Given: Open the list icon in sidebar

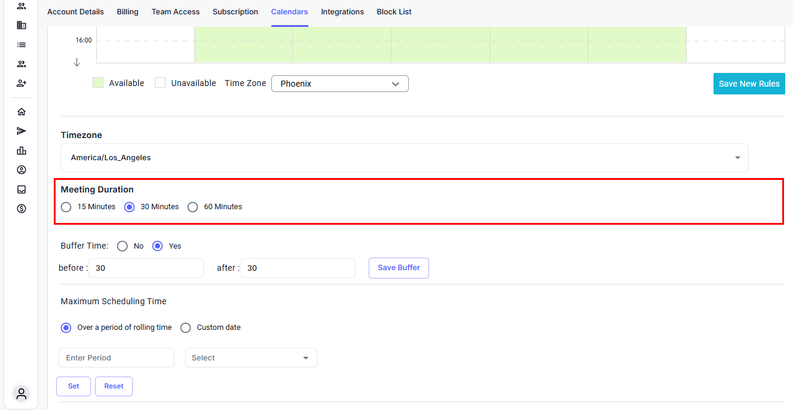Looking at the screenshot, I should [x=22, y=45].
